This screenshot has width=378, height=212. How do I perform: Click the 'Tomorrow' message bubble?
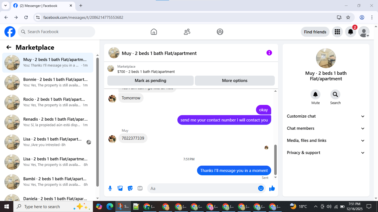click(x=131, y=98)
